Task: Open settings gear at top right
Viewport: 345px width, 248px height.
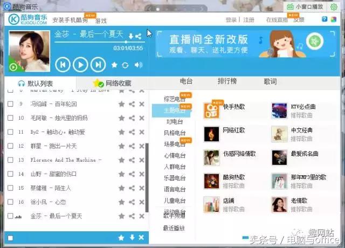Action: pos(334,7)
